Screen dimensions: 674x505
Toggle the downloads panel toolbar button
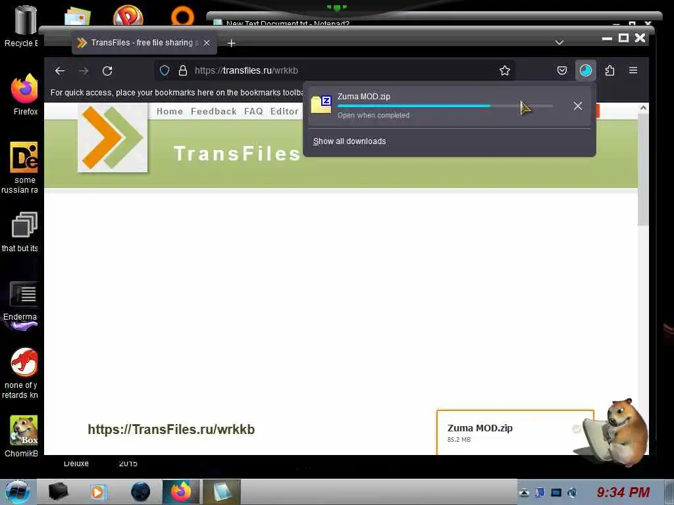click(x=585, y=70)
